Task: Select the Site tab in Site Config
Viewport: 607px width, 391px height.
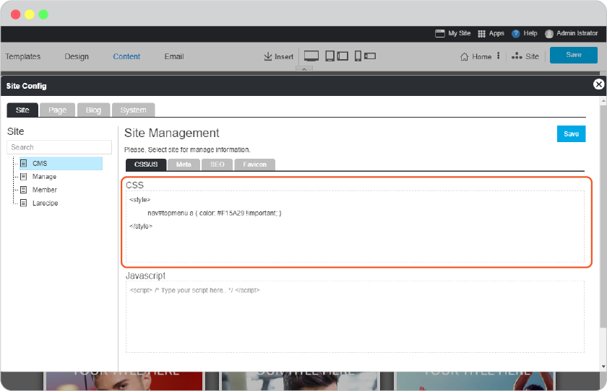Action: [22, 110]
